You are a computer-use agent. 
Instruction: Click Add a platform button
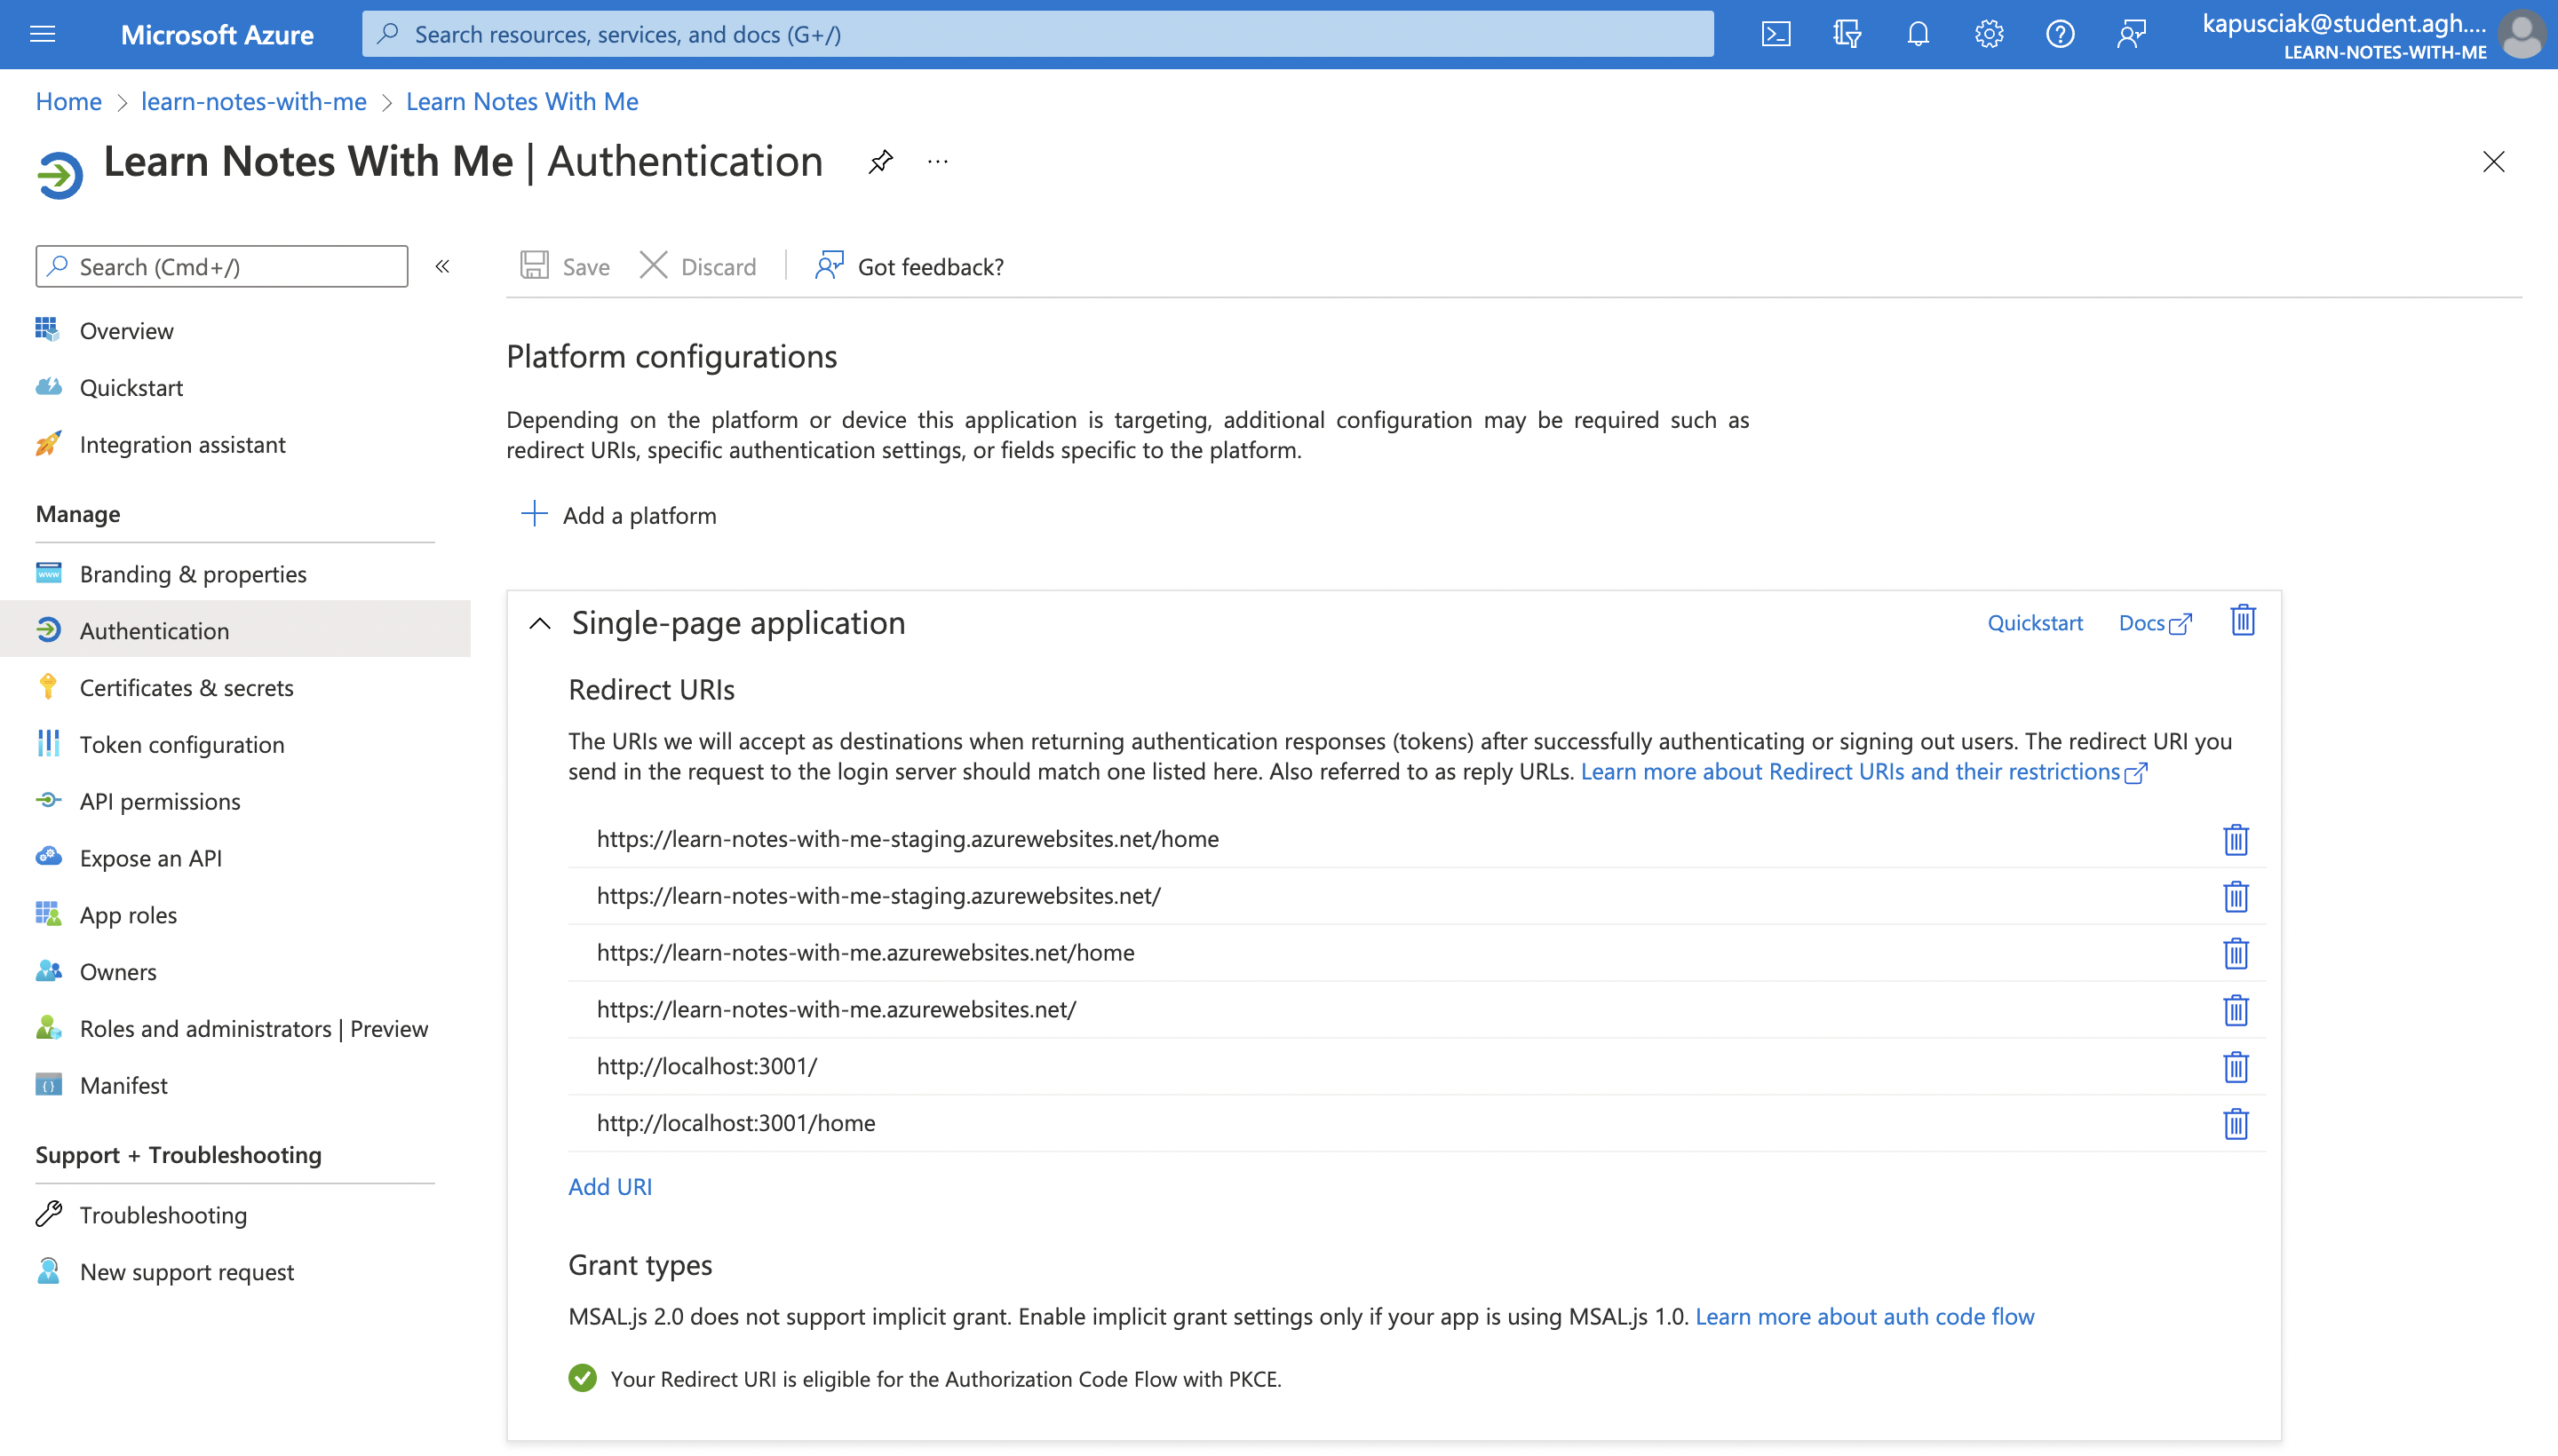coord(619,515)
